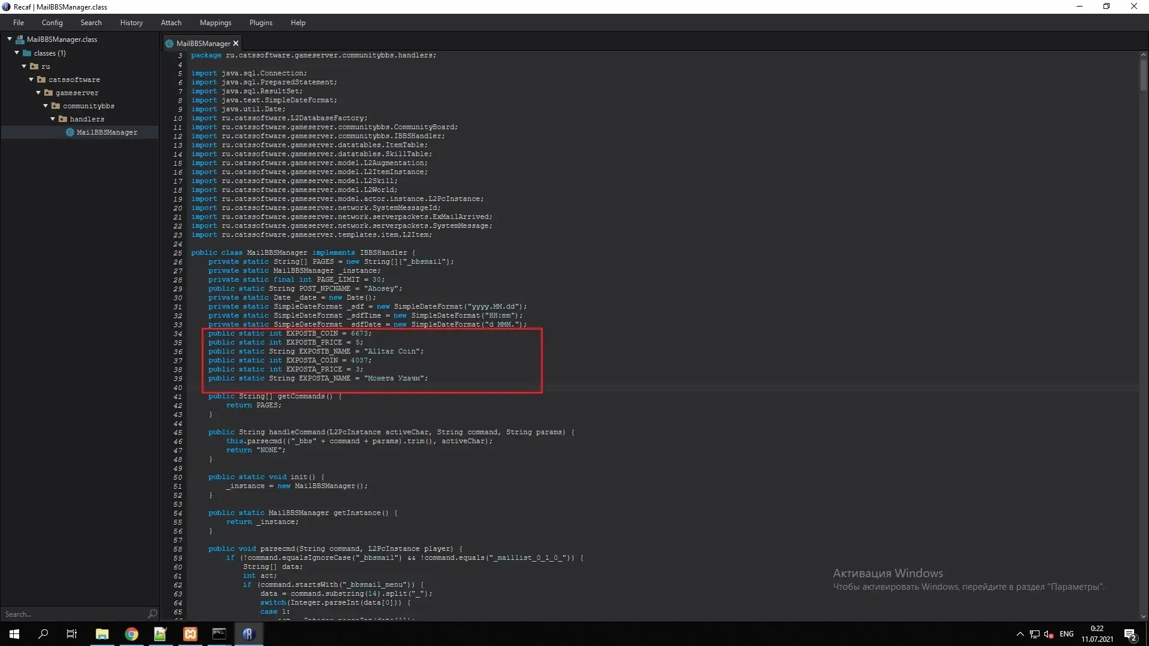Screen dimensions: 1149x646
Task: Open the Config menu
Action: point(52,23)
